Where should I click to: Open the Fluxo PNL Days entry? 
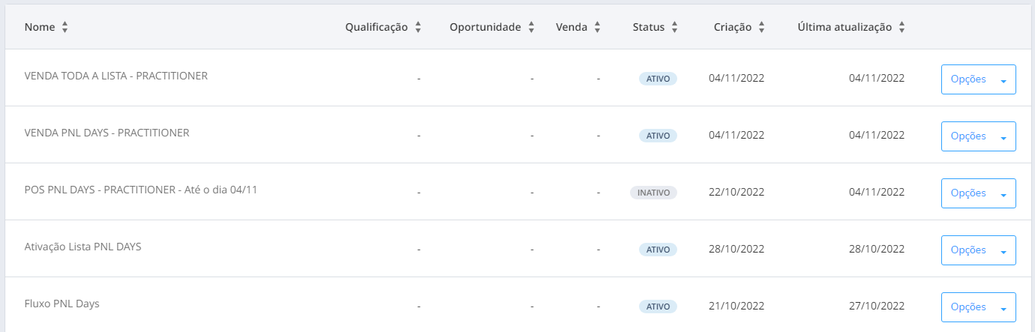click(62, 304)
